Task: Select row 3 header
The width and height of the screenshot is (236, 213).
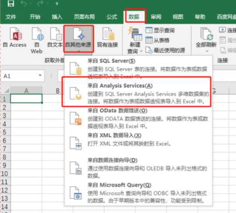Action: pos(5,116)
